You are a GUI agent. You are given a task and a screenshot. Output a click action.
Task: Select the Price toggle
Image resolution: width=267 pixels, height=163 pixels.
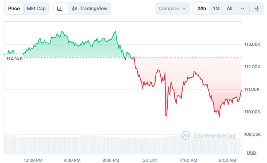(x=14, y=9)
